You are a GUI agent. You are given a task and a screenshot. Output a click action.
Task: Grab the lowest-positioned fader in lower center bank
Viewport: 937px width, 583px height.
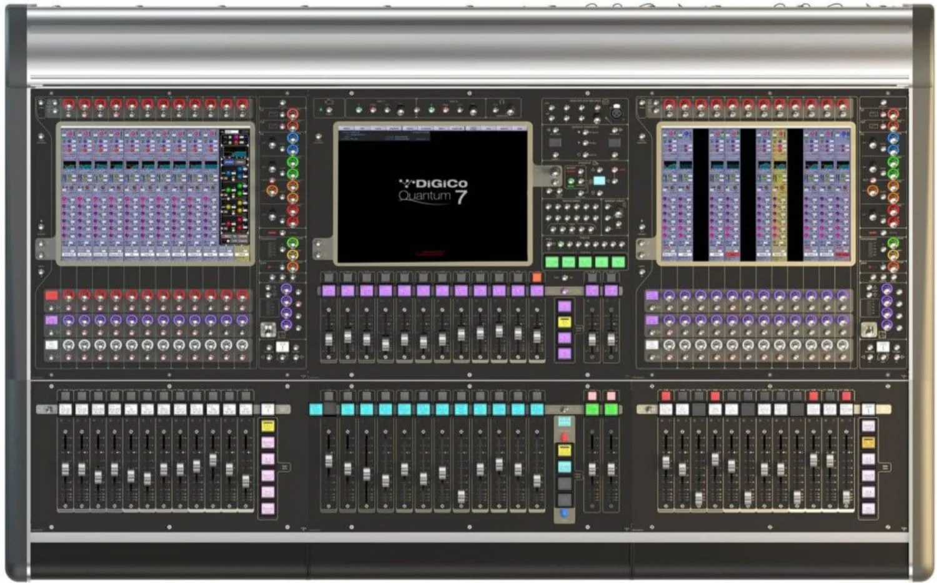tap(462, 496)
